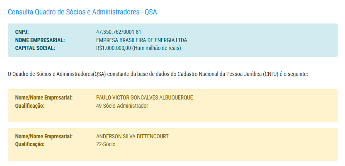Screen dimensions: 345x166
Task: Click the NOME EMPRESARIAL label in blue panel
Action: 40,40
